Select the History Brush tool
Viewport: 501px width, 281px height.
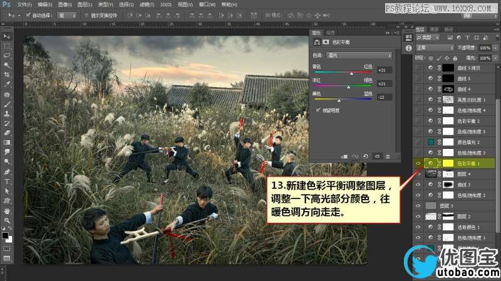click(x=7, y=123)
